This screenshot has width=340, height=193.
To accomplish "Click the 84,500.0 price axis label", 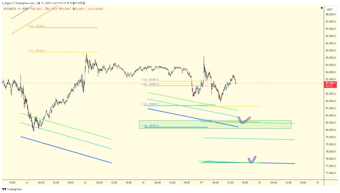I will [331, 65].
